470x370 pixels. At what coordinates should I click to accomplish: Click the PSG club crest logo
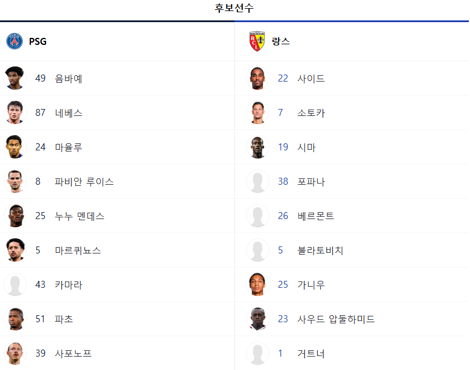(15, 41)
